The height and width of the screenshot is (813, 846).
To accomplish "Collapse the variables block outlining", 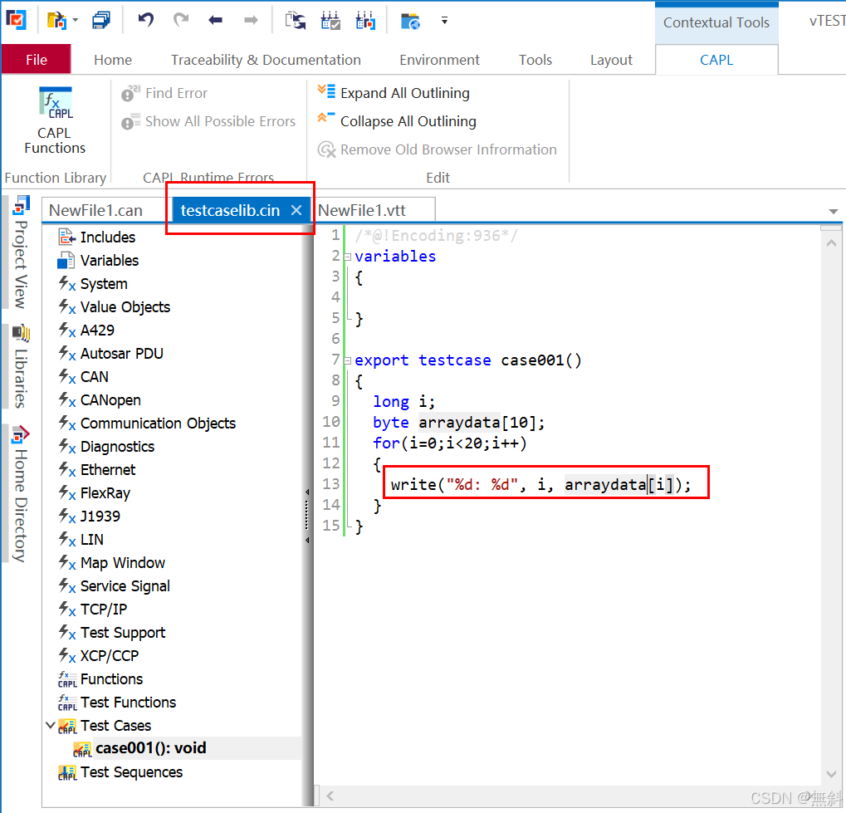I will (348, 257).
